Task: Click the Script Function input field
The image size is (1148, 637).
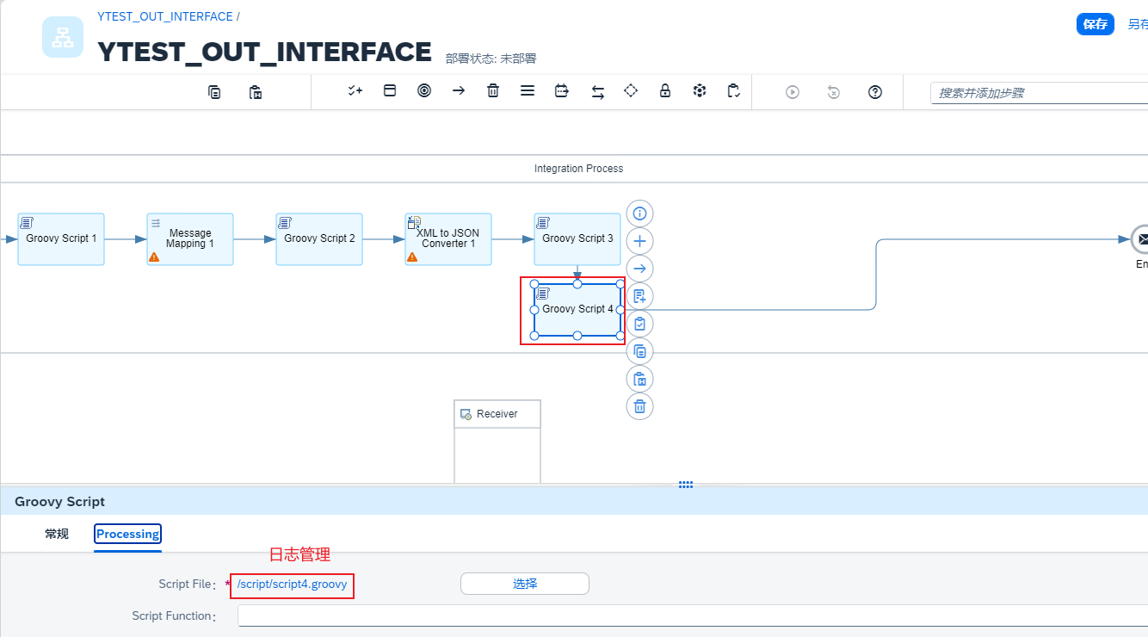Action: (x=688, y=616)
